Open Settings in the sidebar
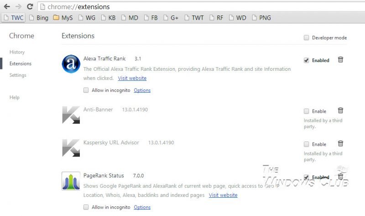 (x=18, y=75)
